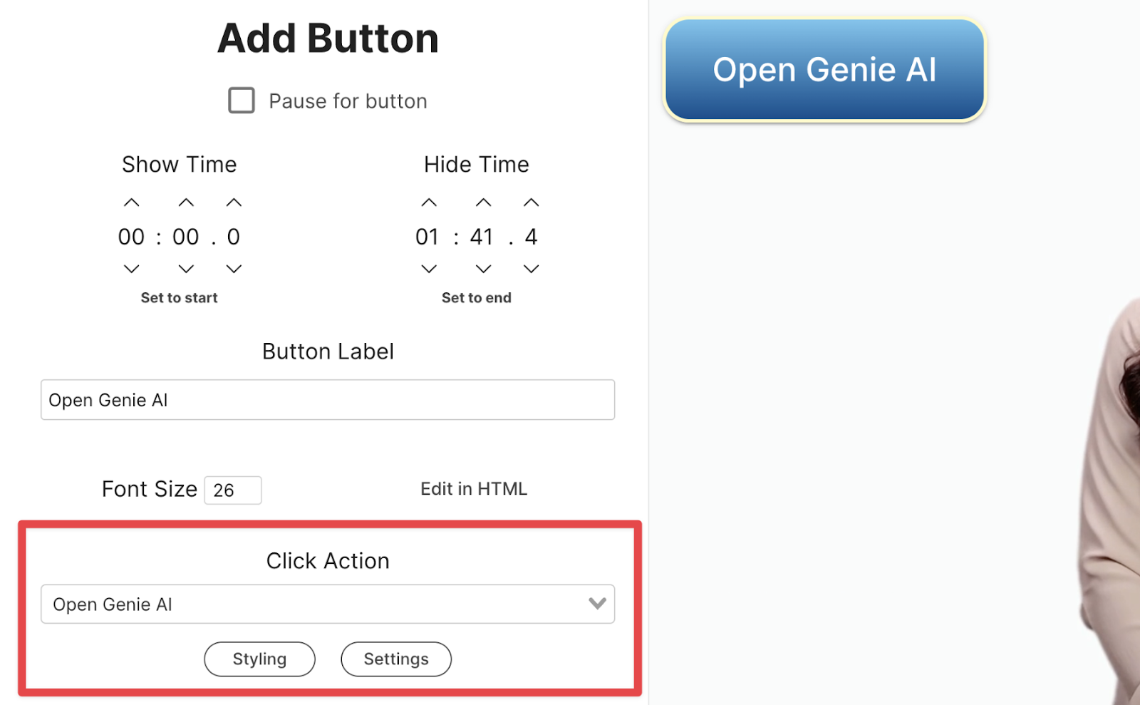The image size is (1140, 705).
Task: Increase Show Time seconds with up arrow
Action: tap(186, 202)
